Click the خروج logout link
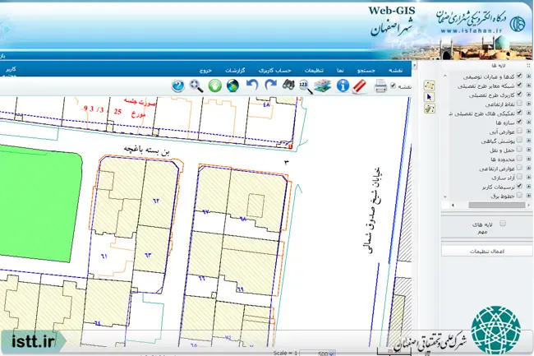Screen dimensions: 534x356 [205, 71]
